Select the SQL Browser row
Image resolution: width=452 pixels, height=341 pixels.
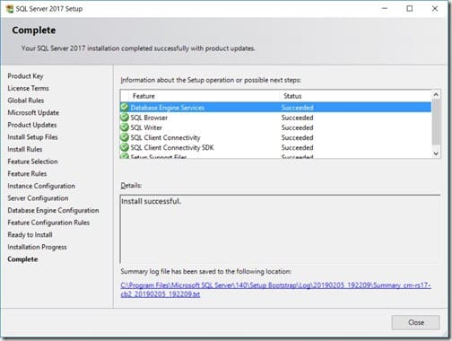coord(275,118)
